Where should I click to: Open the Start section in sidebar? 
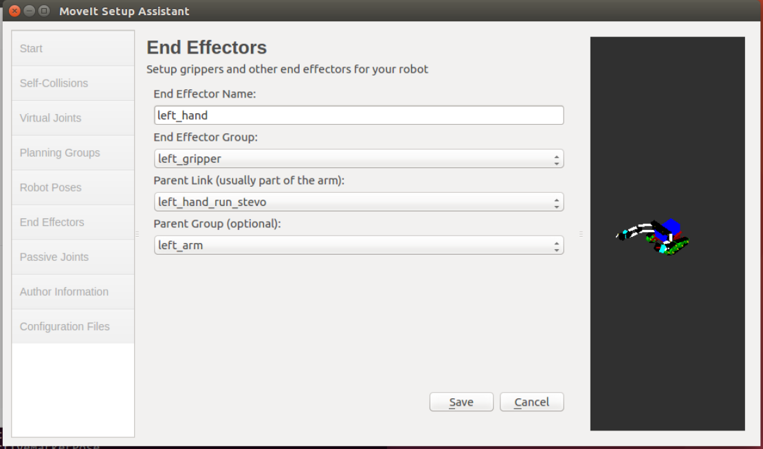click(73, 49)
